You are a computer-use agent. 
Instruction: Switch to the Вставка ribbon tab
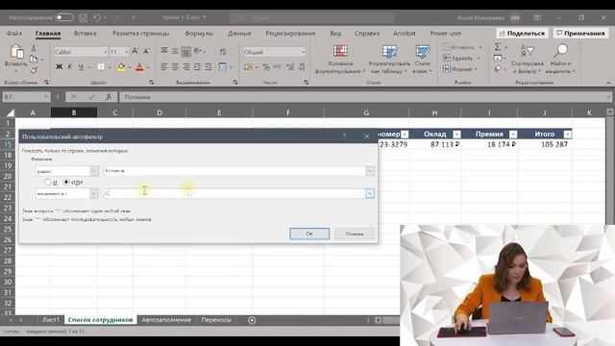[x=86, y=34]
